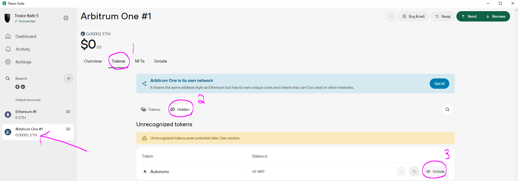The width and height of the screenshot is (518, 181).
Task: Open Dashboard from the sidebar
Action: pos(26,36)
